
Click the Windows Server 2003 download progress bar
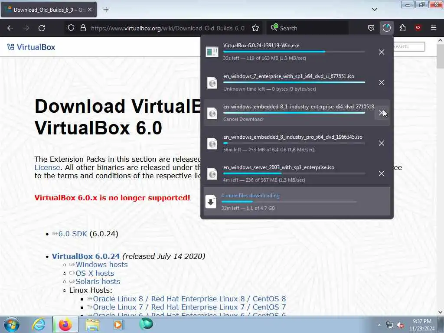tap(294, 173)
